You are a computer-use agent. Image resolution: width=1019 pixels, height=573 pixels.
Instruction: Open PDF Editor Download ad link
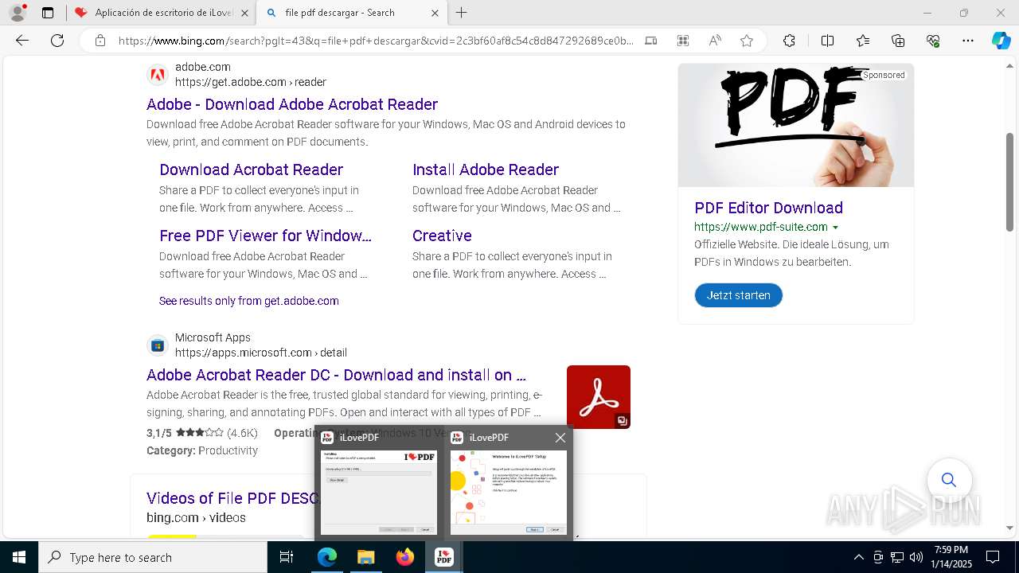pyautogui.click(x=768, y=208)
